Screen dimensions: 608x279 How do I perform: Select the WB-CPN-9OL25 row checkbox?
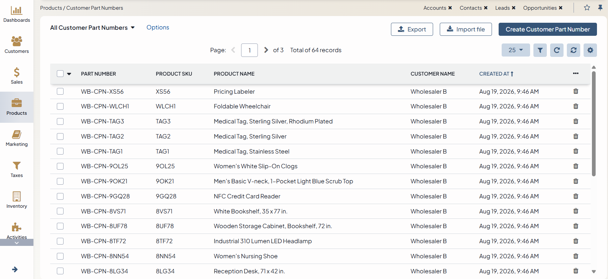click(60, 166)
